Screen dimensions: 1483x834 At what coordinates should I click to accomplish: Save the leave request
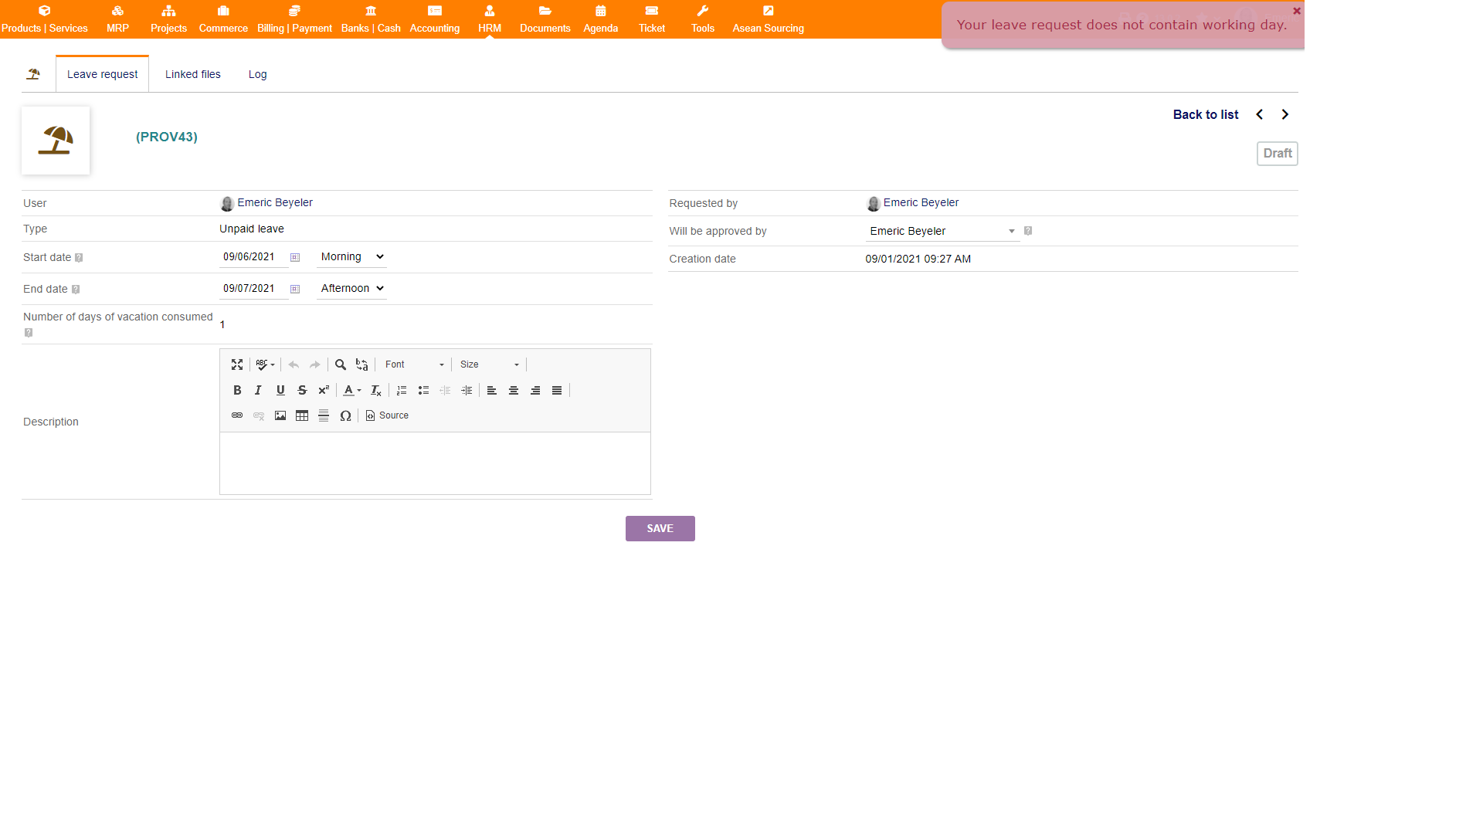(660, 529)
